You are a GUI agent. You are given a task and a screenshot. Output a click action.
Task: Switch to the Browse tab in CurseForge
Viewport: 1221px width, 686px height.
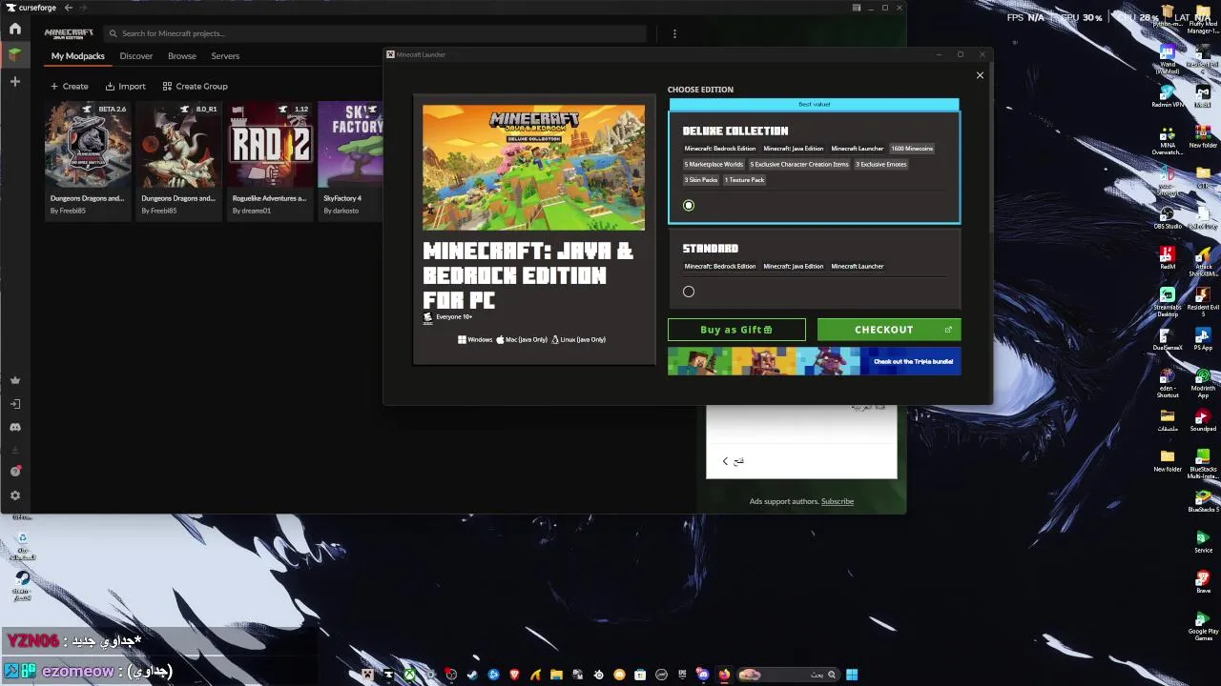[182, 56]
